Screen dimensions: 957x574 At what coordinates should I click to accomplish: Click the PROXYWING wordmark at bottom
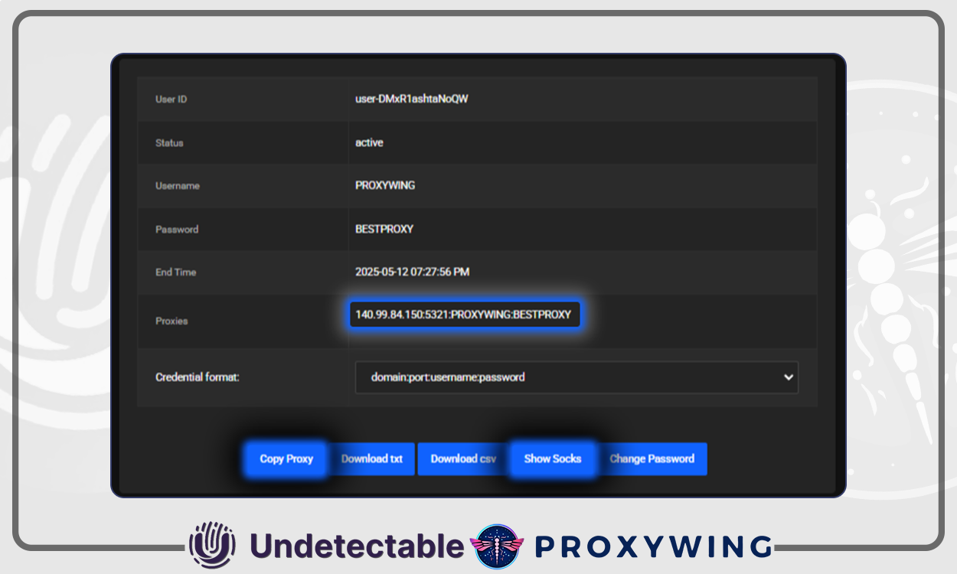tap(653, 546)
